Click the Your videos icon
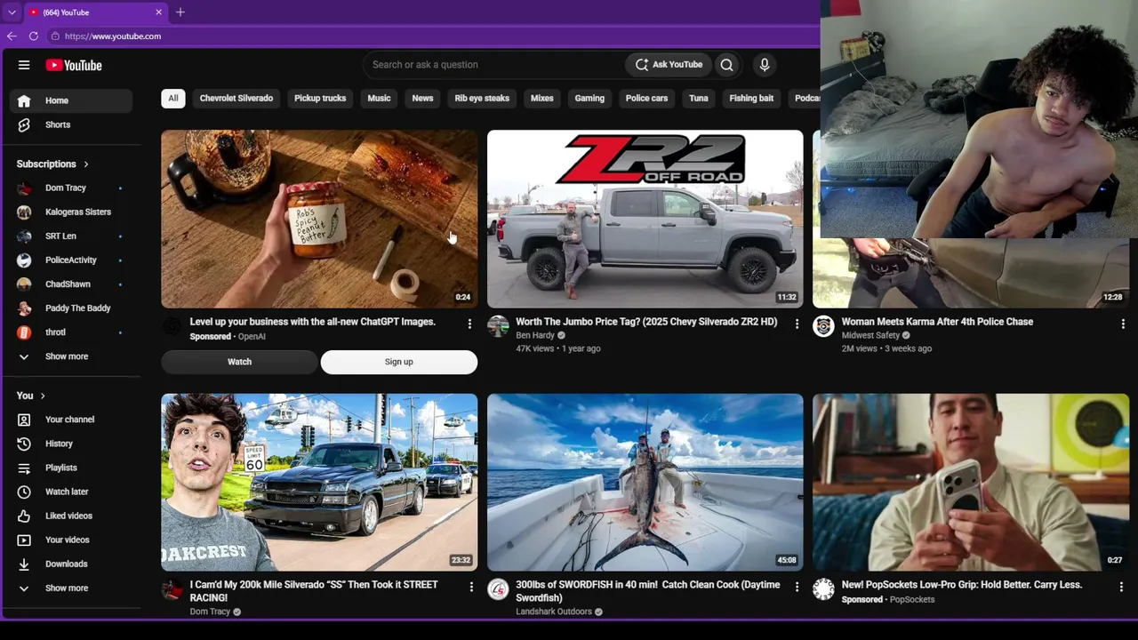1138x640 pixels. pos(24,540)
